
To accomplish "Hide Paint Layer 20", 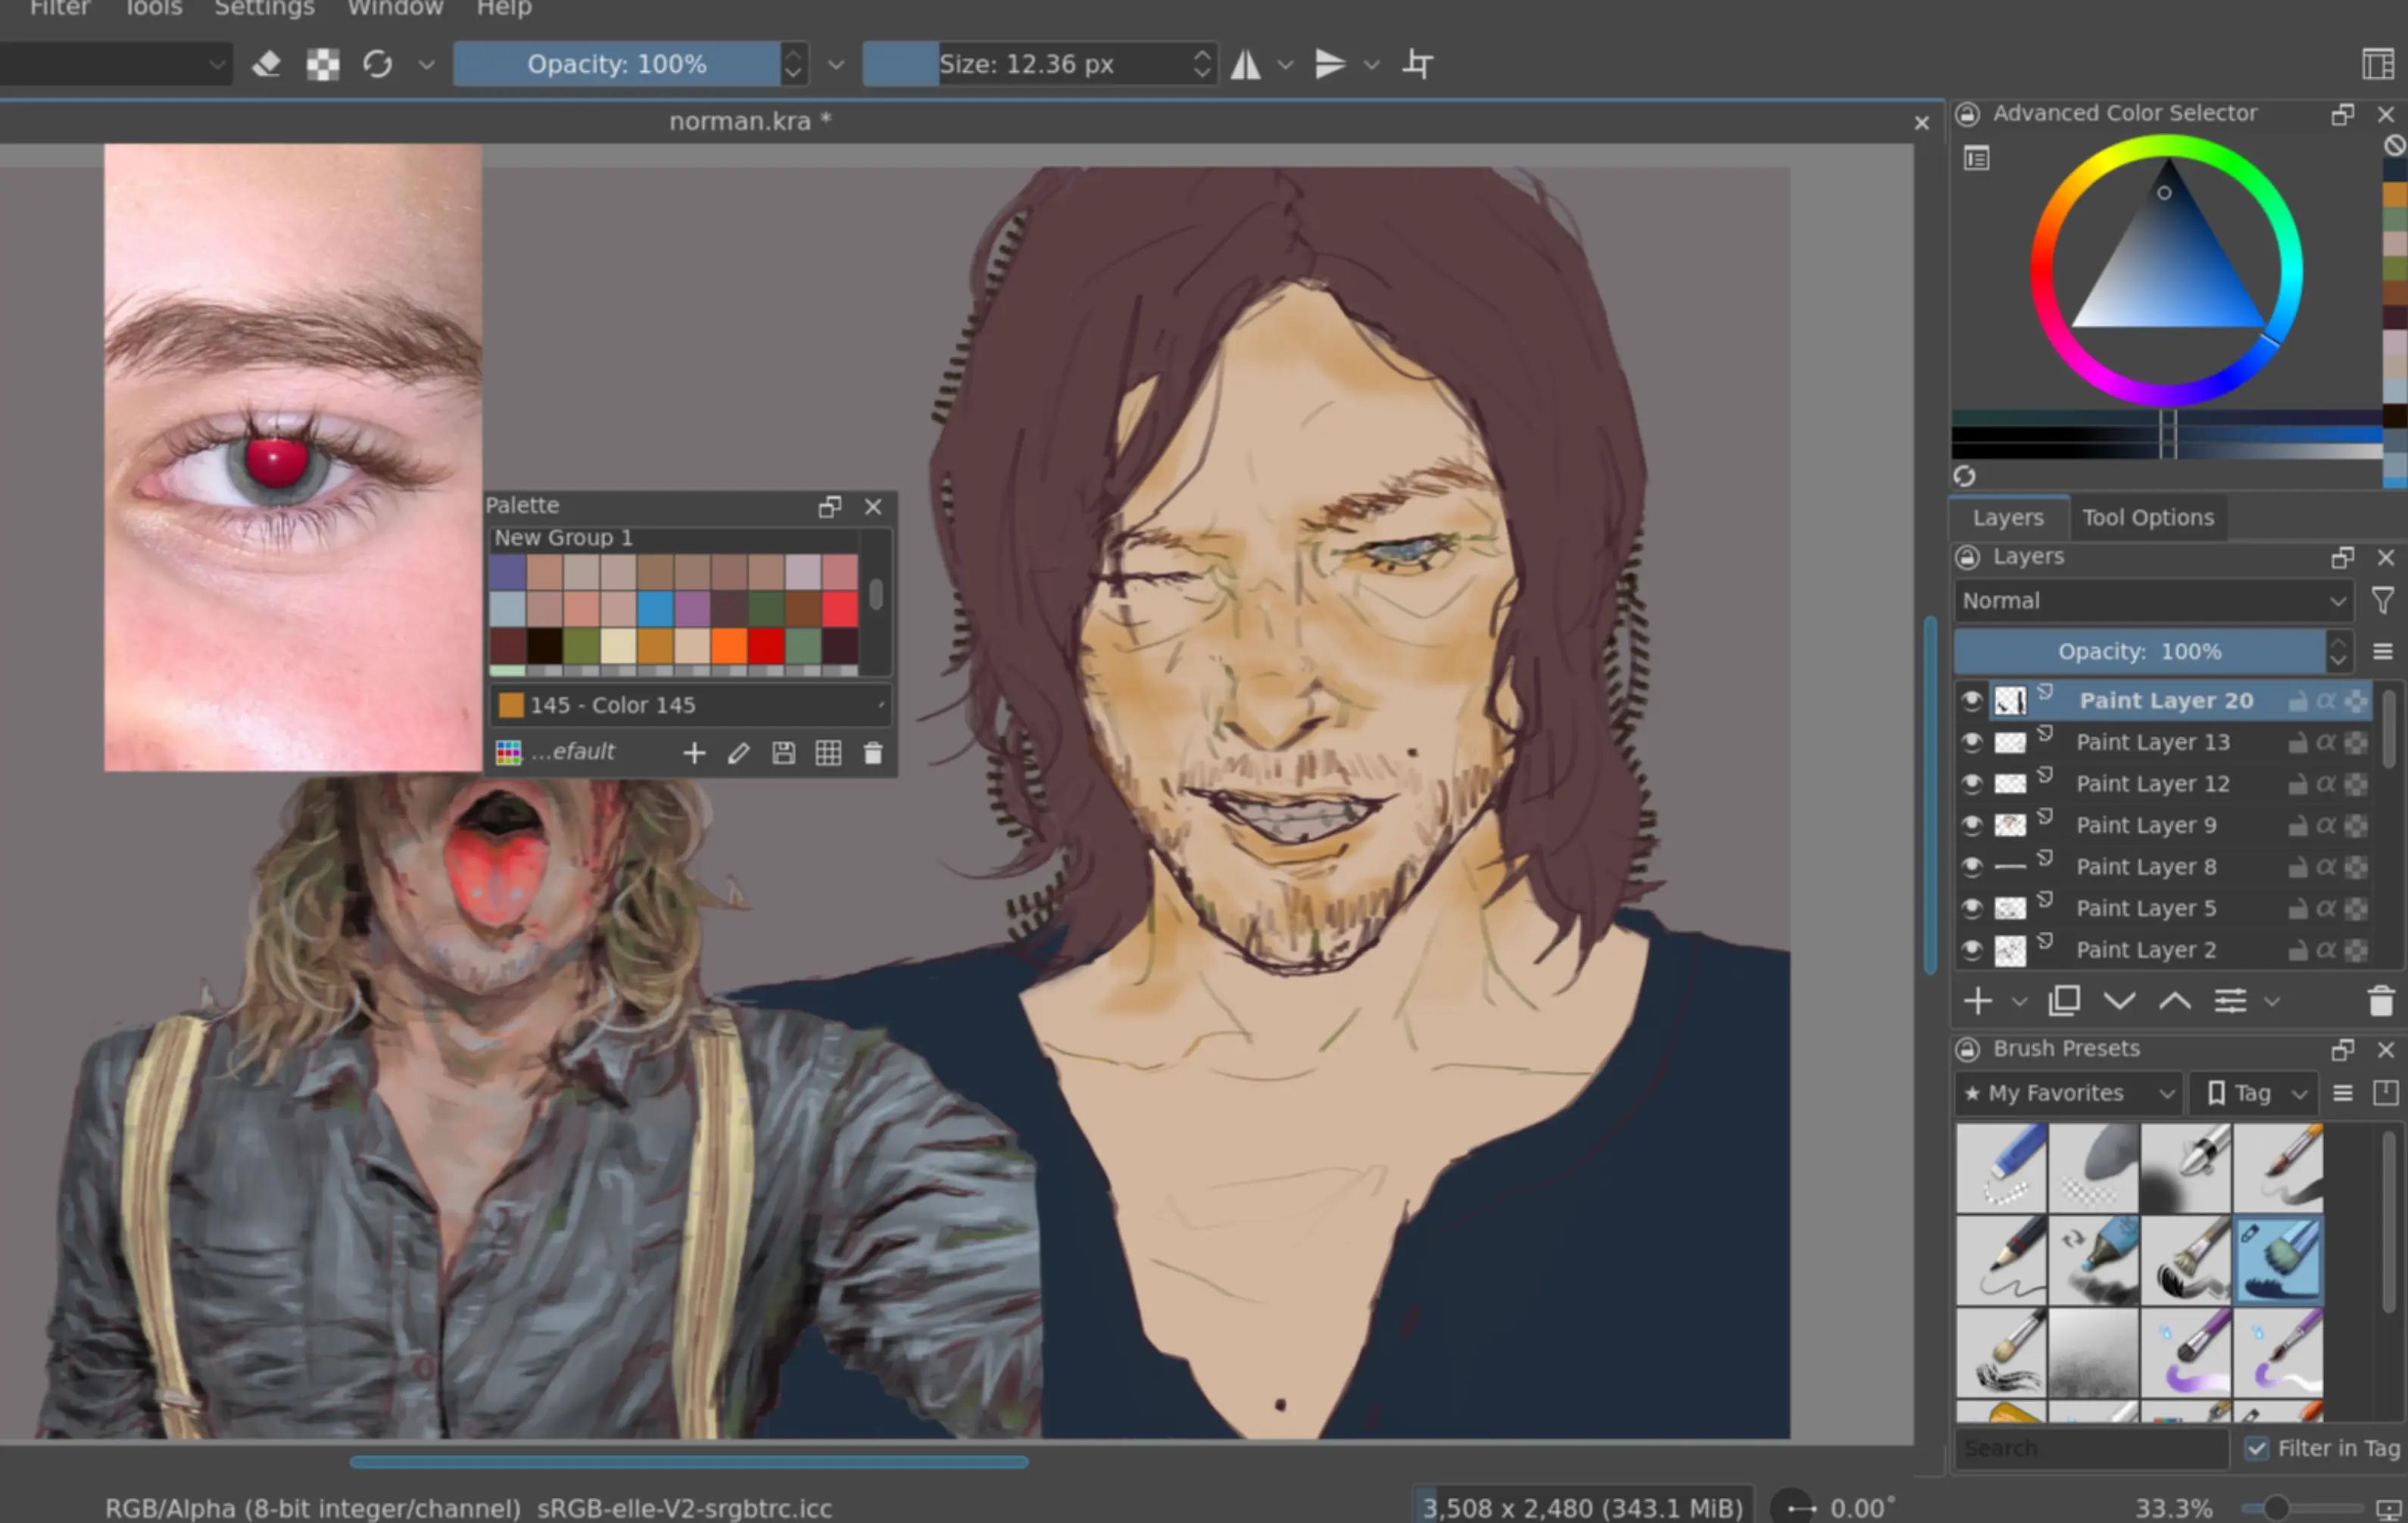I will click(1971, 700).
